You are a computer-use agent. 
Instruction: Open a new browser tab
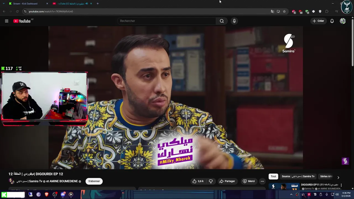point(98,4)
